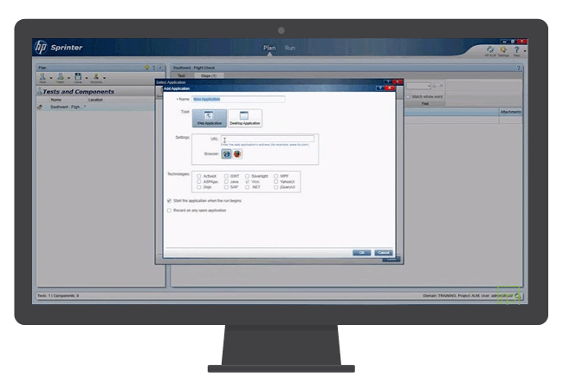The image size is (563, 390).
Task: Open the Test tab in Flight Check panel
Action: click(182, 75)
